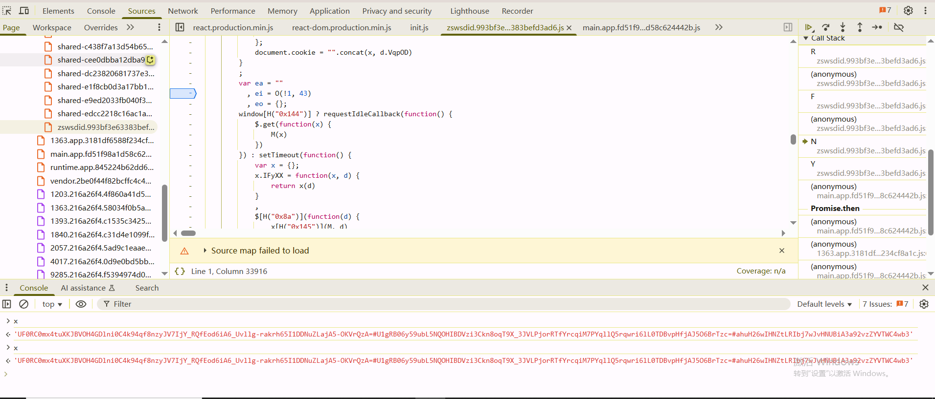Image resolution: width=935 pixels, height=399 pixels.
Task: Pretty-print the source with the braces icon
Action: [180, 271]
